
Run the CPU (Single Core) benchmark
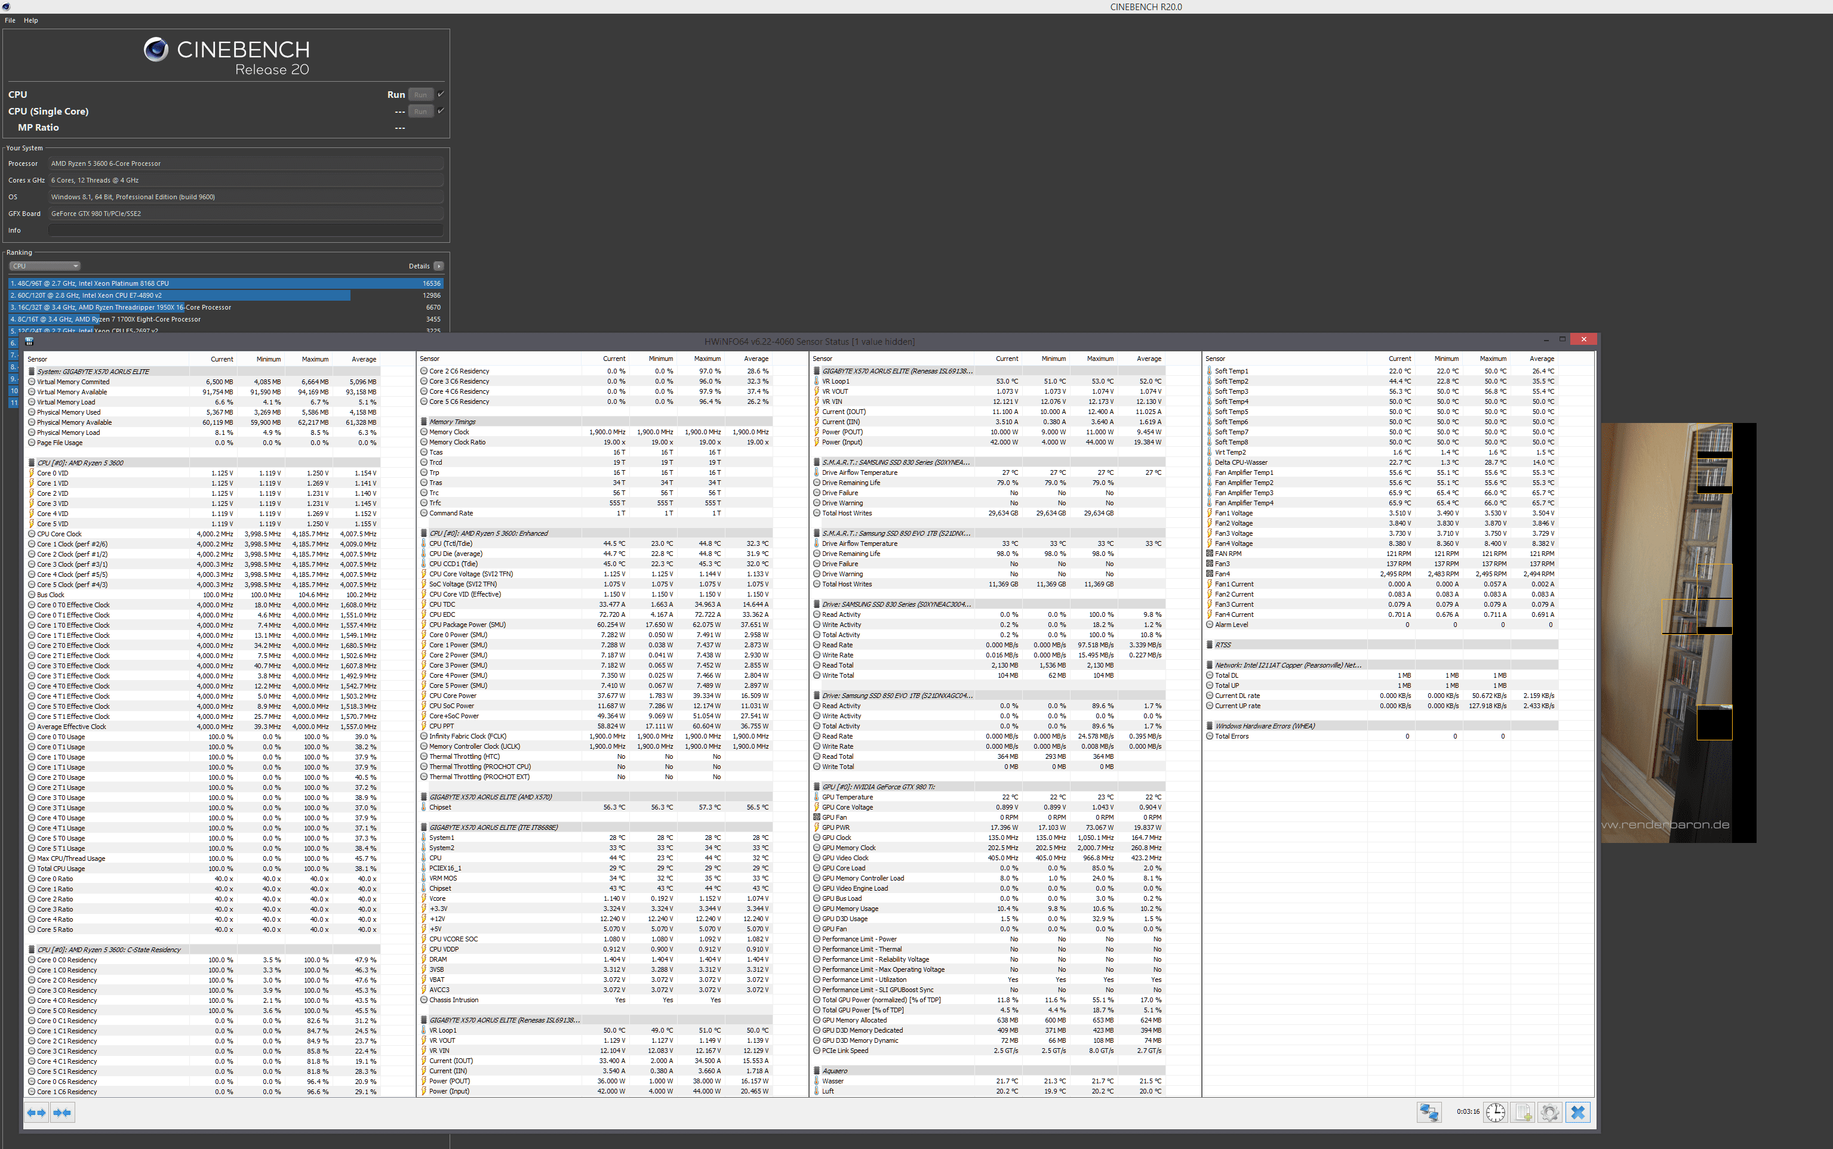click(420, 111)
